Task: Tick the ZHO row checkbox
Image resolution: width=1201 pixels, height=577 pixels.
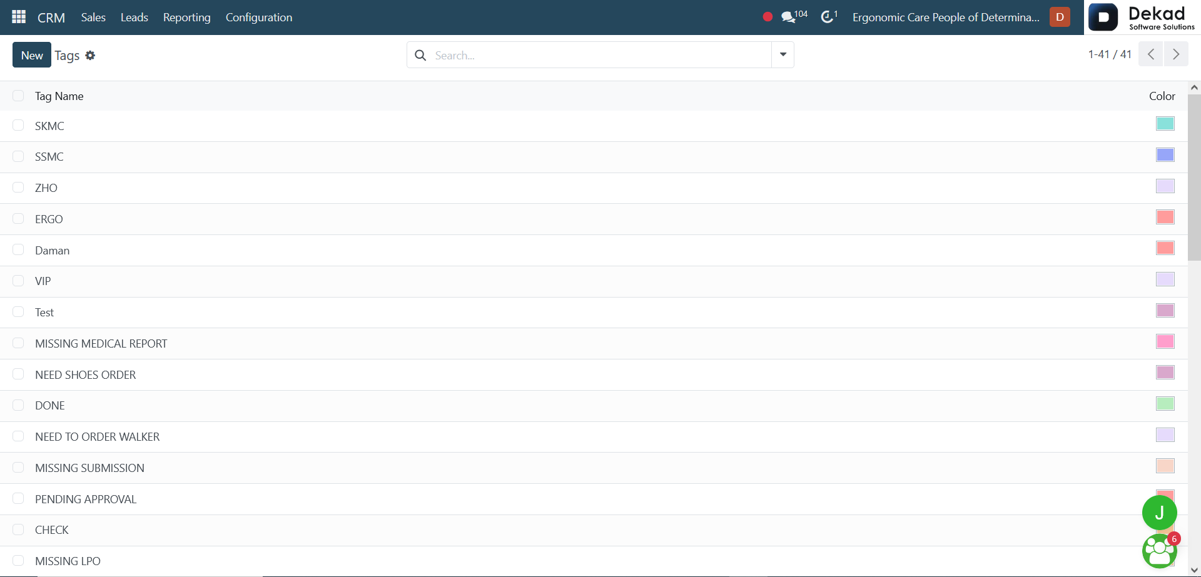Action: 18,188
